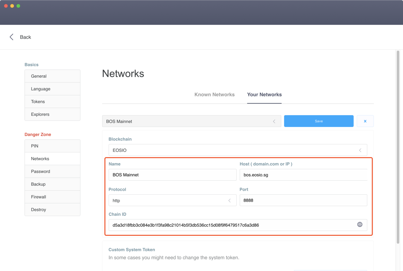Click the Back text link
Viewport: 403px width, 271px height.
(x=25, y=37)
